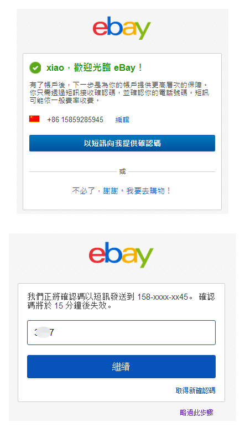Click the +86 15859285945 phone number
This screenshot has width=240, height=428.
point(75,119)
